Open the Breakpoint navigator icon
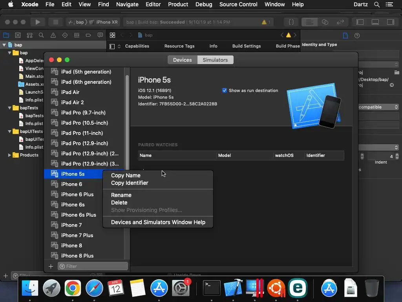This screenshot has width=402, height=302. pos(88,35)
